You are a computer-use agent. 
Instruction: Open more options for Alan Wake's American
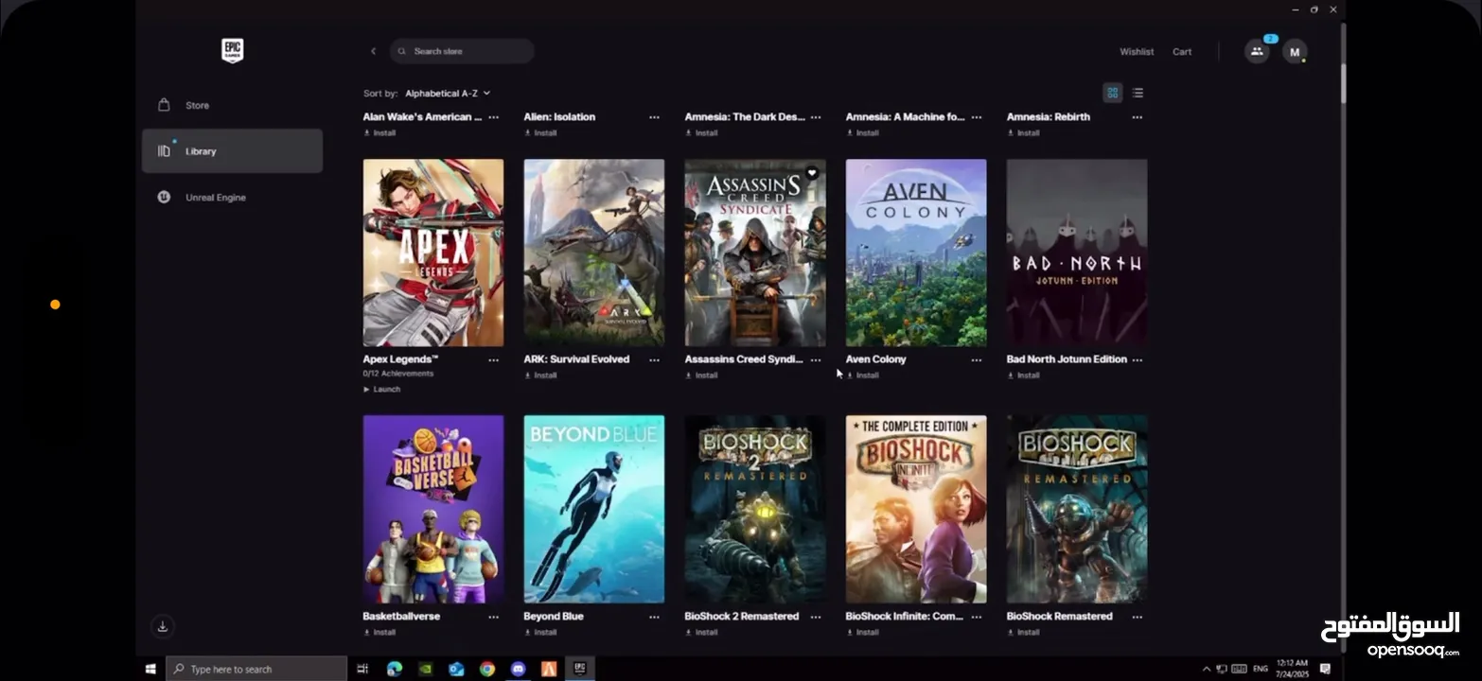[493, 117]
